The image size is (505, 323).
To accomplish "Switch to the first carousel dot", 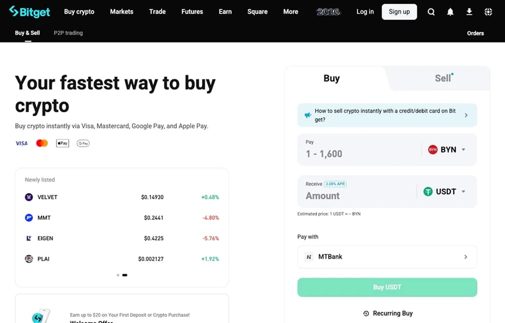I will (x=118, y=275).
